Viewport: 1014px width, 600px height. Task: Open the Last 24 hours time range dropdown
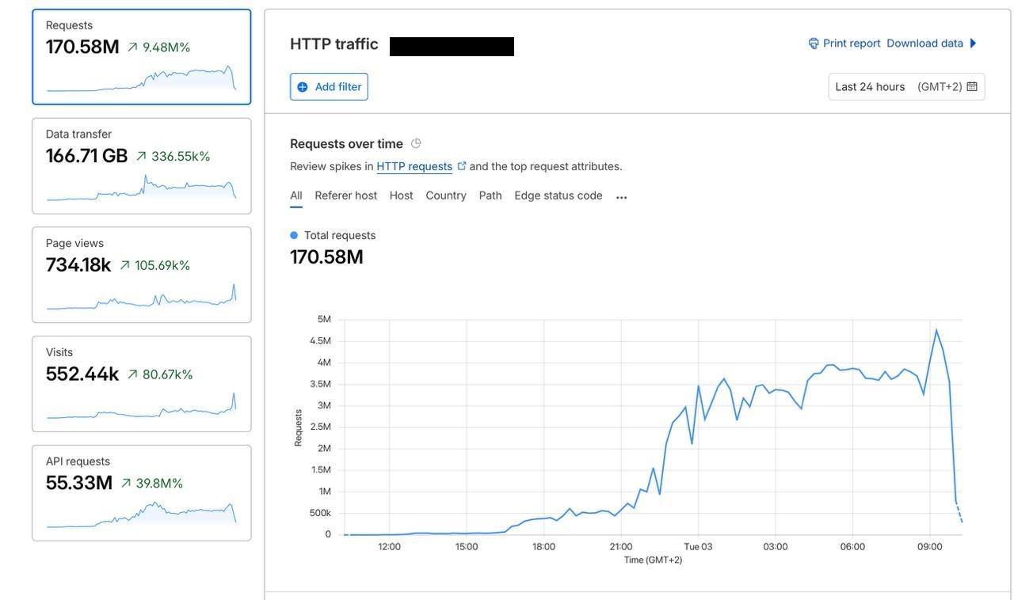[x=906, y=87]
